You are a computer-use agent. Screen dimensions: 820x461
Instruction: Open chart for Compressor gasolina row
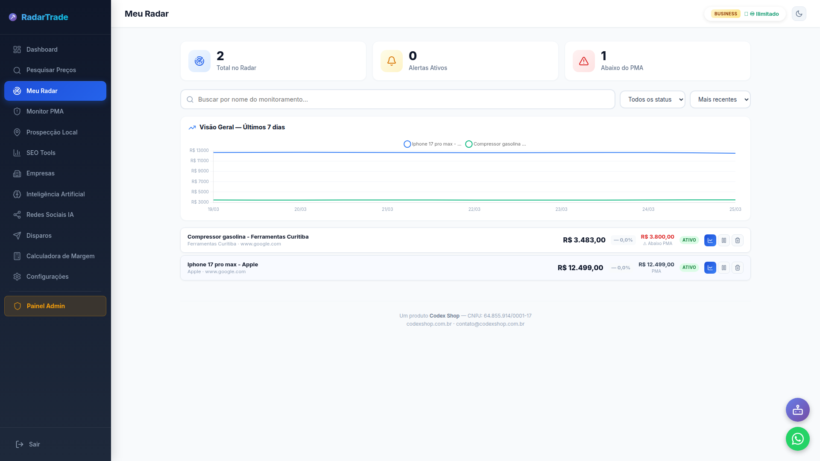[x=710, y=240]
